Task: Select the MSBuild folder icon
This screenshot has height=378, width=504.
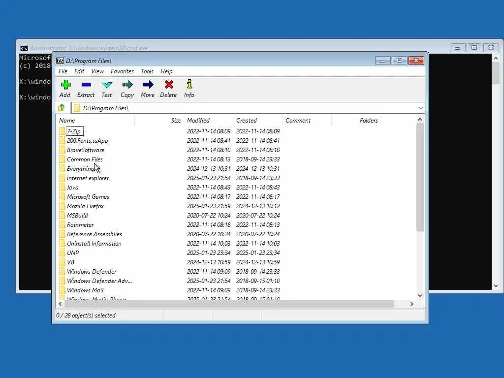Action: (x=62, y=215)
